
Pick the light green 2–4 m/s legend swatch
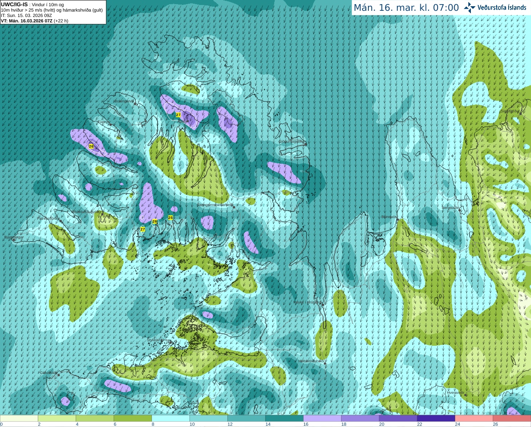[x=57, y=418]
